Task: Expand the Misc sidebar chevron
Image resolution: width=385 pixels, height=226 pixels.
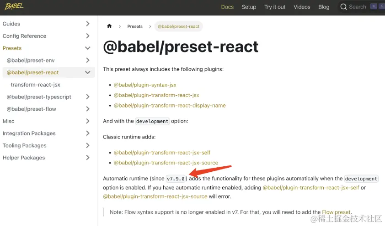Action: click(88, 121)
